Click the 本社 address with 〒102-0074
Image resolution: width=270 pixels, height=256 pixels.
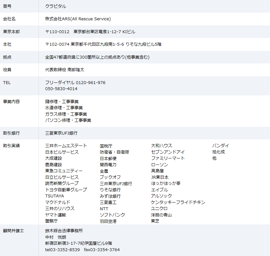[x=103, y=44]
